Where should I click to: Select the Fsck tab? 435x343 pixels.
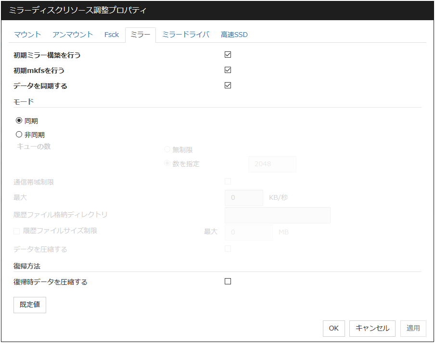[x=112, y=35]
